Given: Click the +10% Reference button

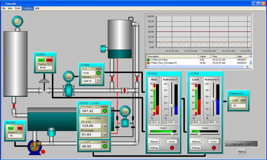Looking at the screenshot, I should pyautogui.click(x=234, y=100).
